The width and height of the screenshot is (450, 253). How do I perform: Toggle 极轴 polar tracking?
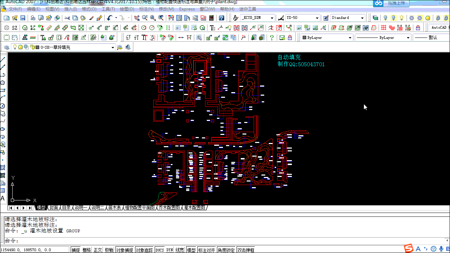[109, 250]
